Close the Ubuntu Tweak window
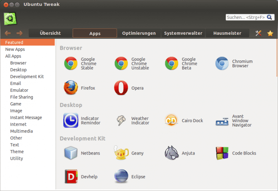The image size is (278, 191). point(6,5)
